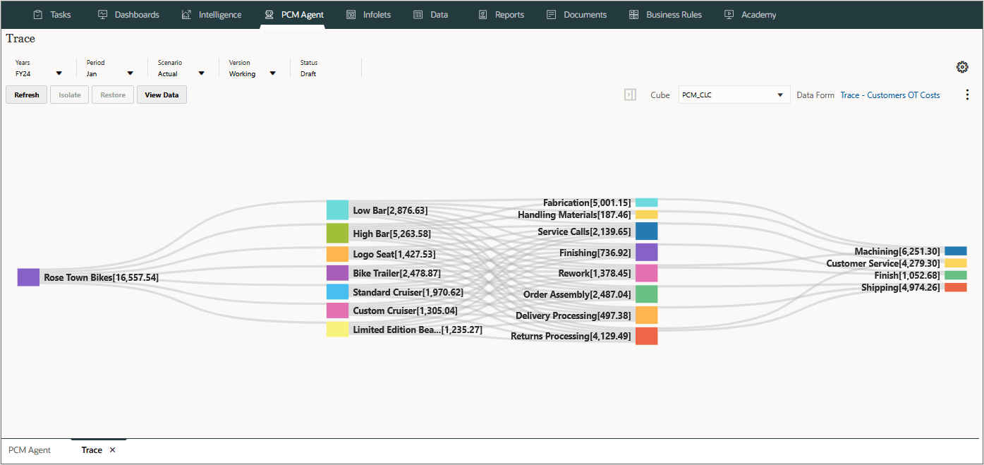This screenshot has width=984, height=465.
Task: Switch to the Reports menu tab
Action: (x=502, y=14)
